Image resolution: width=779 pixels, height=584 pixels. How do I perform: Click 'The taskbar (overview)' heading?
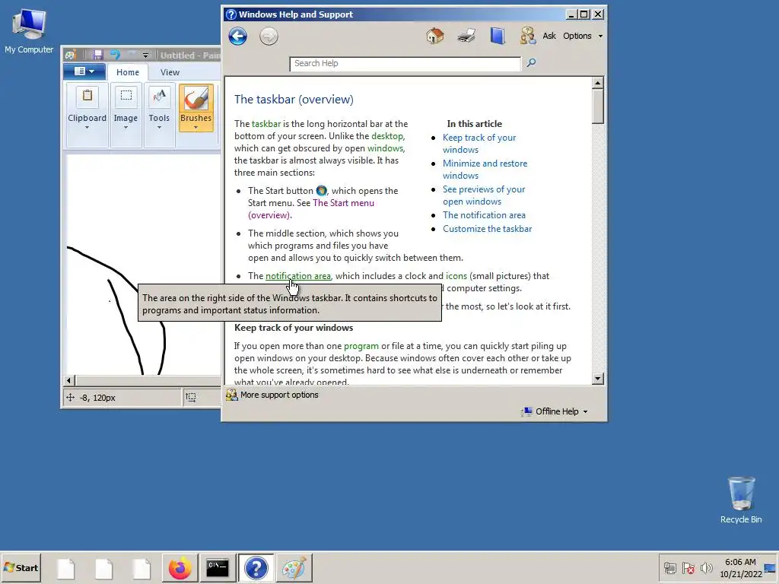click(x=294, y=100)
